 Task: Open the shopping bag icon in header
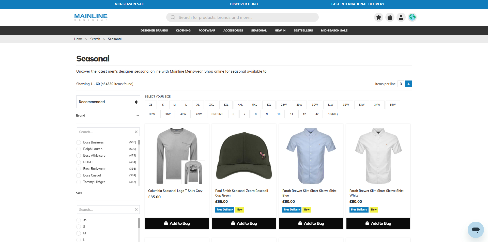pyautogui.click(x=390, y=17)
